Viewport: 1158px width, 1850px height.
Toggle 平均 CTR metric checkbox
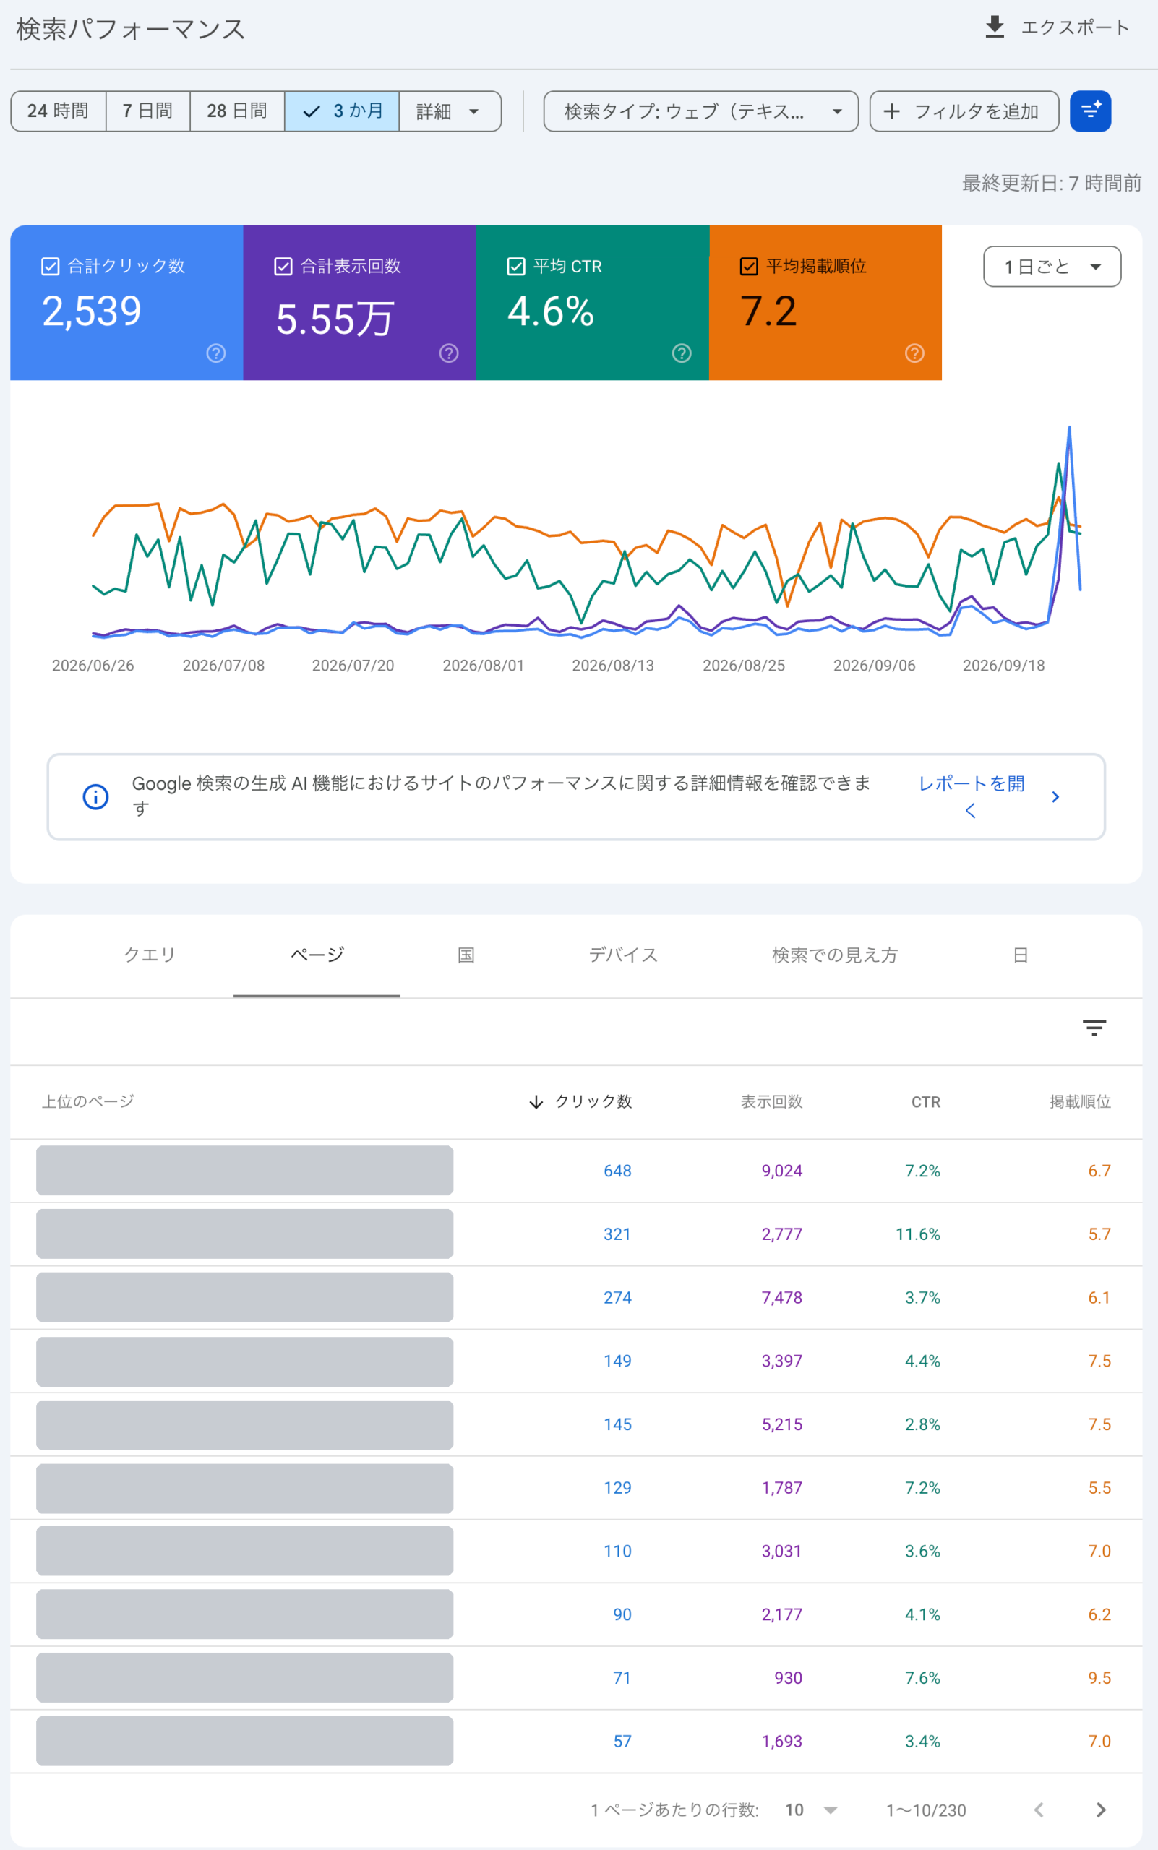(516, 267)
